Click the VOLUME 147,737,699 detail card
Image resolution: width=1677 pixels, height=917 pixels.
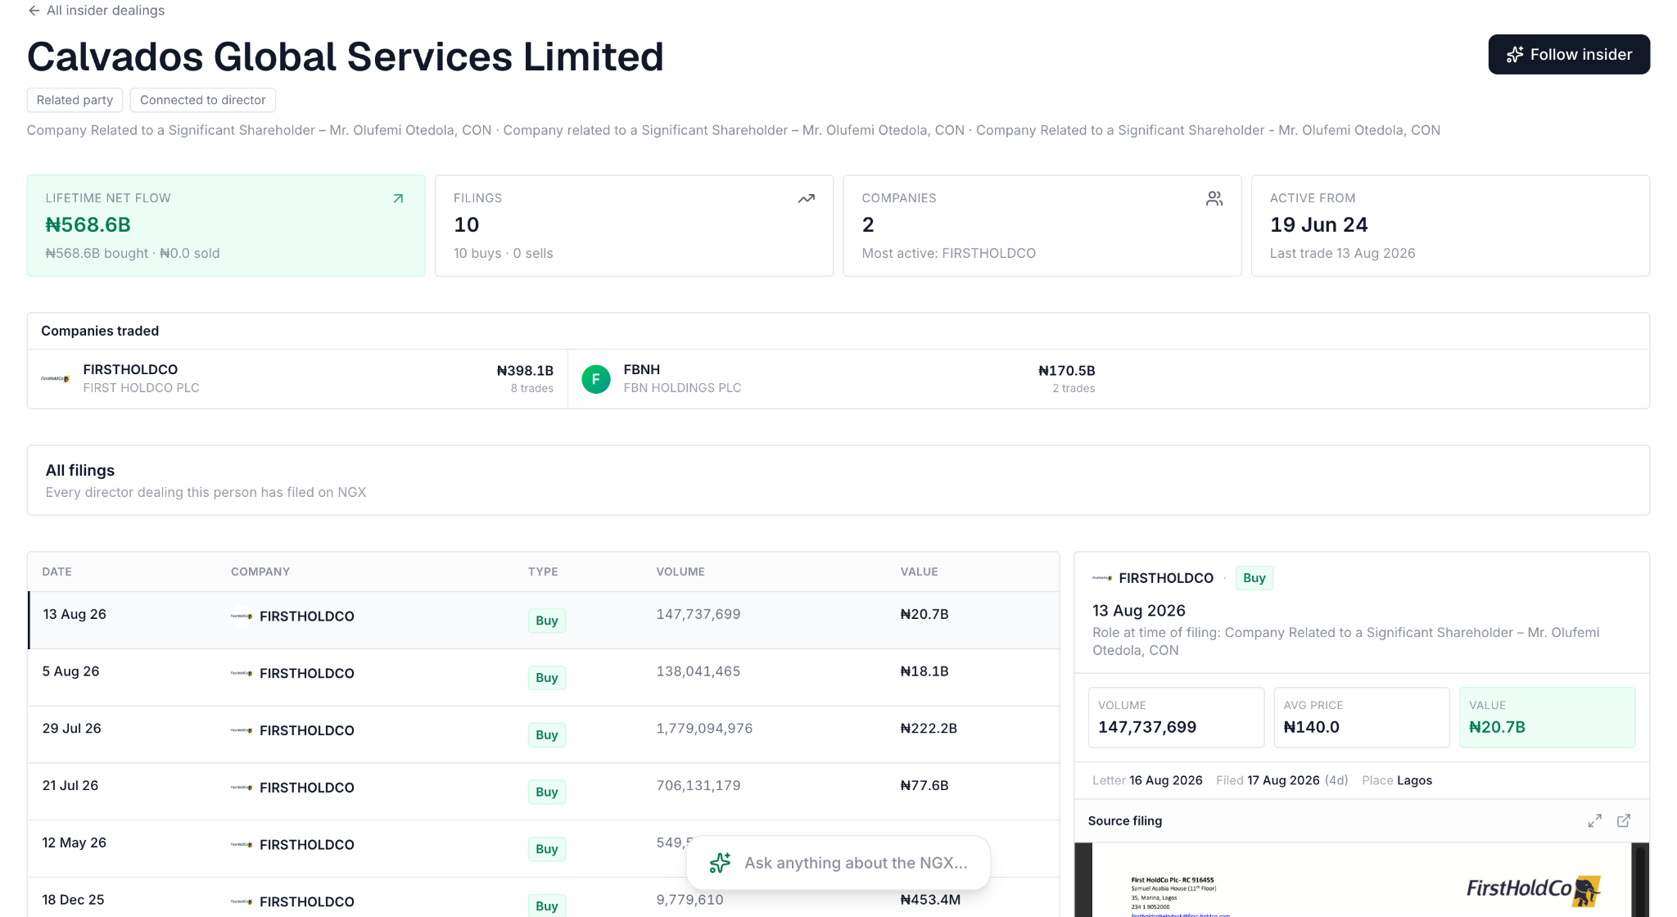[1176, 717]
